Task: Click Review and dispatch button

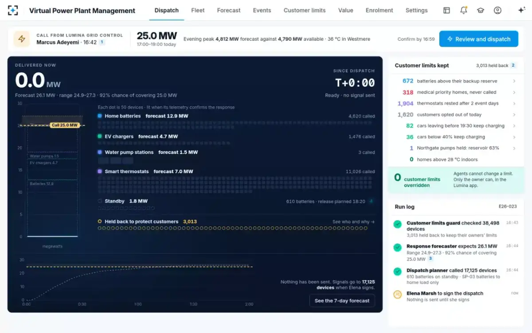Action: (479, 39)
